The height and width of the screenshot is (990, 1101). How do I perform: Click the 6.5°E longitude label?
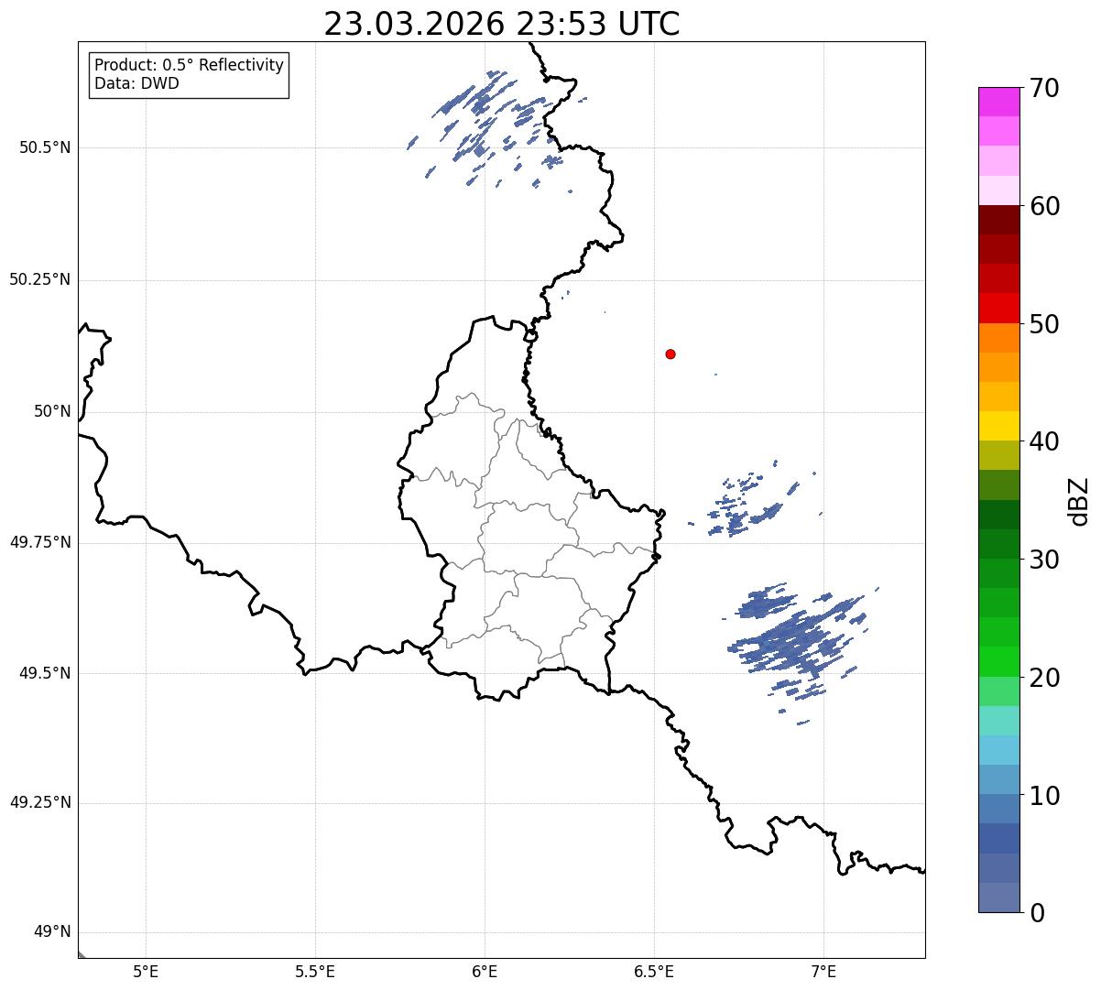coord(654,972)
